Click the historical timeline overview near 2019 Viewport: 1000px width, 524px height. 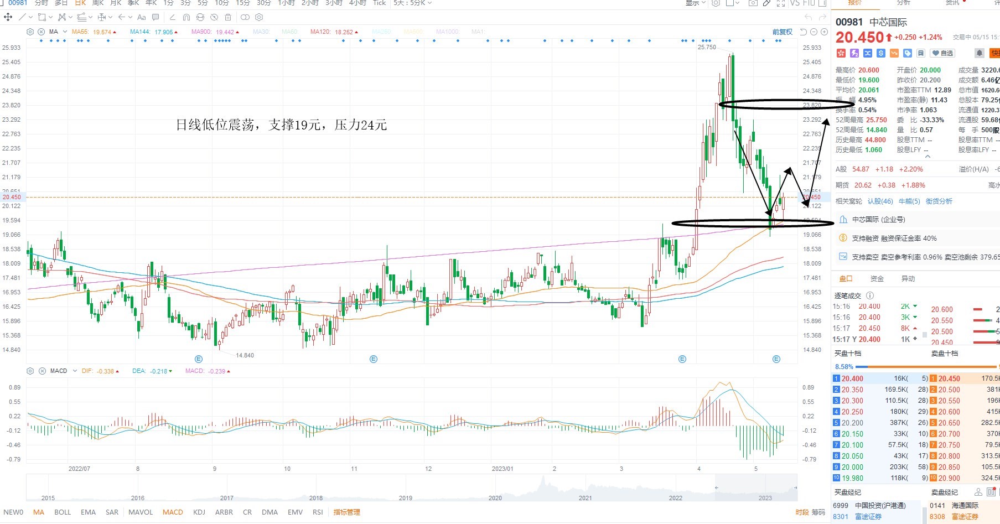406,488
